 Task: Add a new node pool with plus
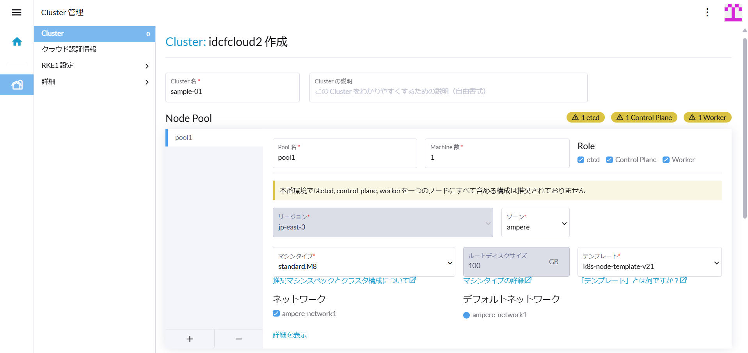click(x=190, y=339)
